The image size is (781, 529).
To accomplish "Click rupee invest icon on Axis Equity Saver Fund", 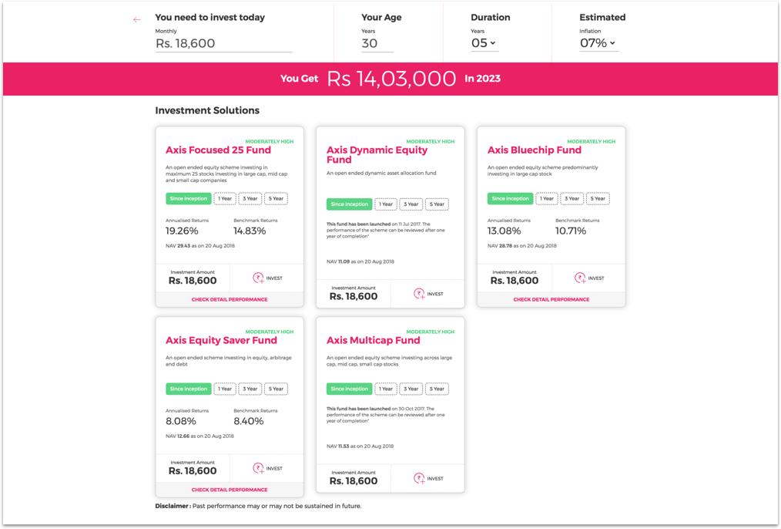I will pos(258,468).
